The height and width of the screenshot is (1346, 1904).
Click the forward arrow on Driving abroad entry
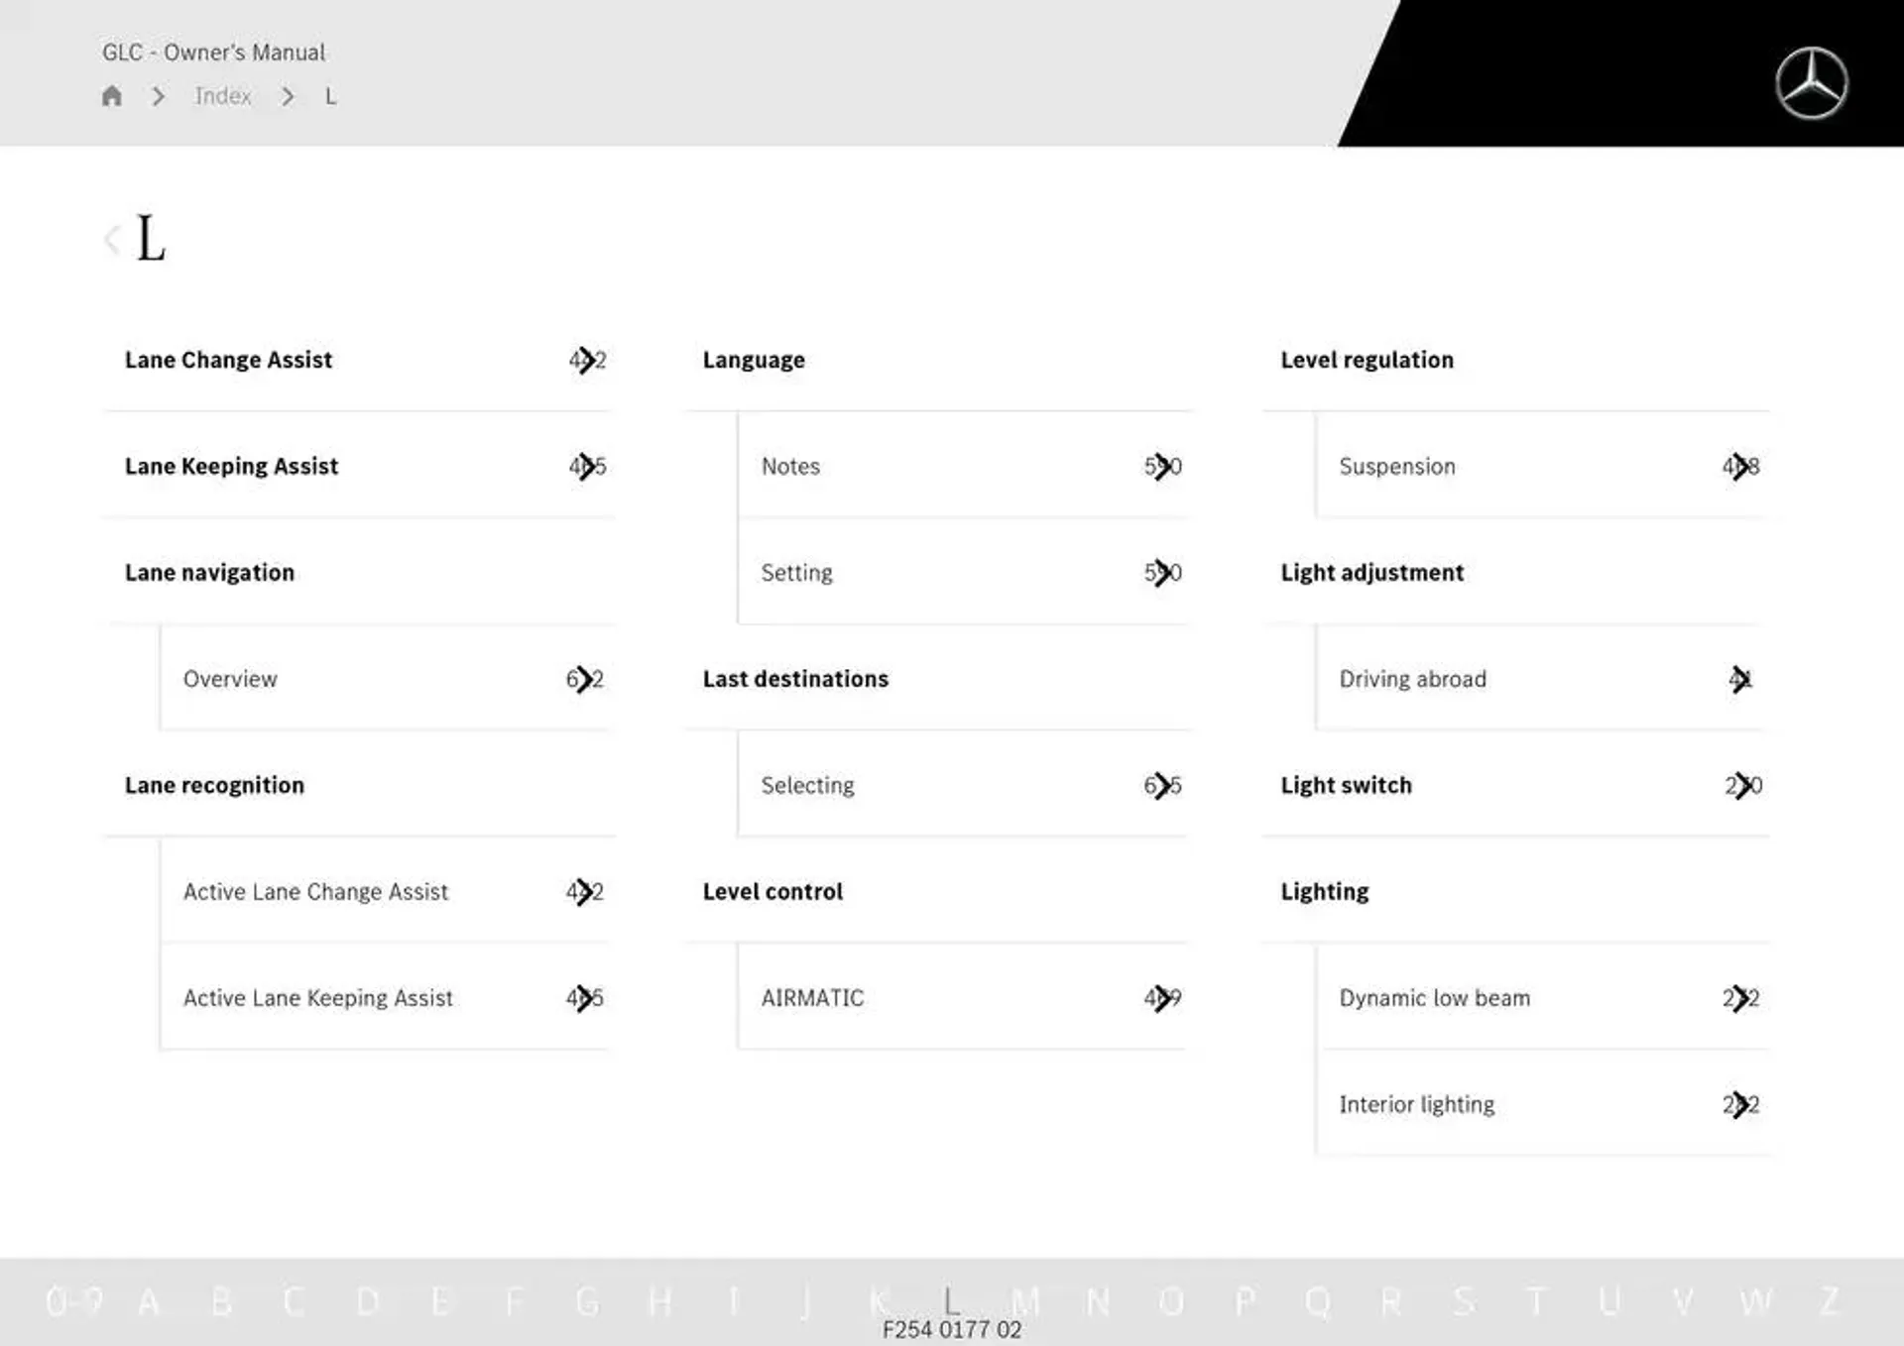1740,677
